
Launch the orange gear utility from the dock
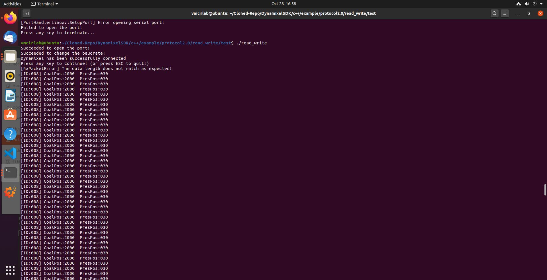point(10,192)
